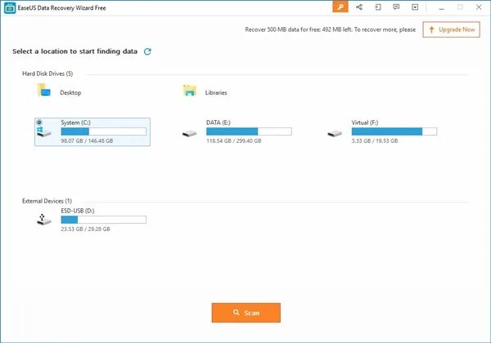Screen dimensions: 491x343
Task: Click the Upgrade Now button
Action: [x=451, y=29]
